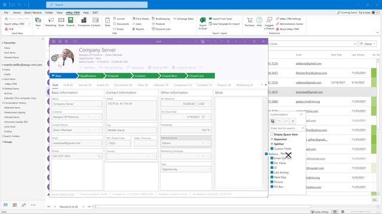
Task: Switch to the Companies tab in deal window
Action: click(183, 85)
